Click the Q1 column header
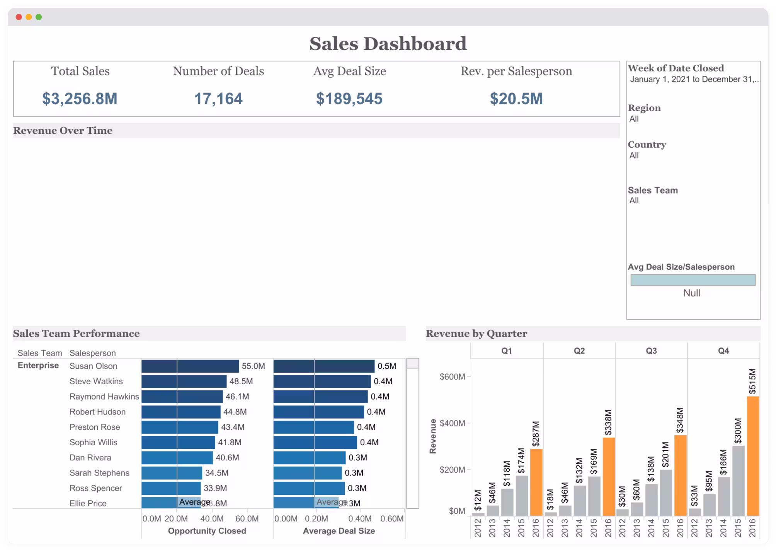The height and width of the screenshot is (552, 776). tap(507, 351)
